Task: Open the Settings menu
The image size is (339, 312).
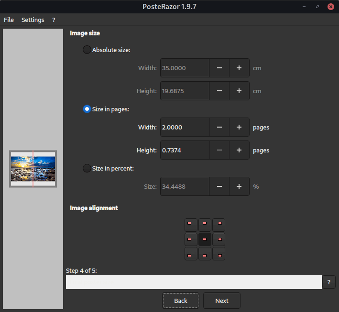Action: (33, 20)
